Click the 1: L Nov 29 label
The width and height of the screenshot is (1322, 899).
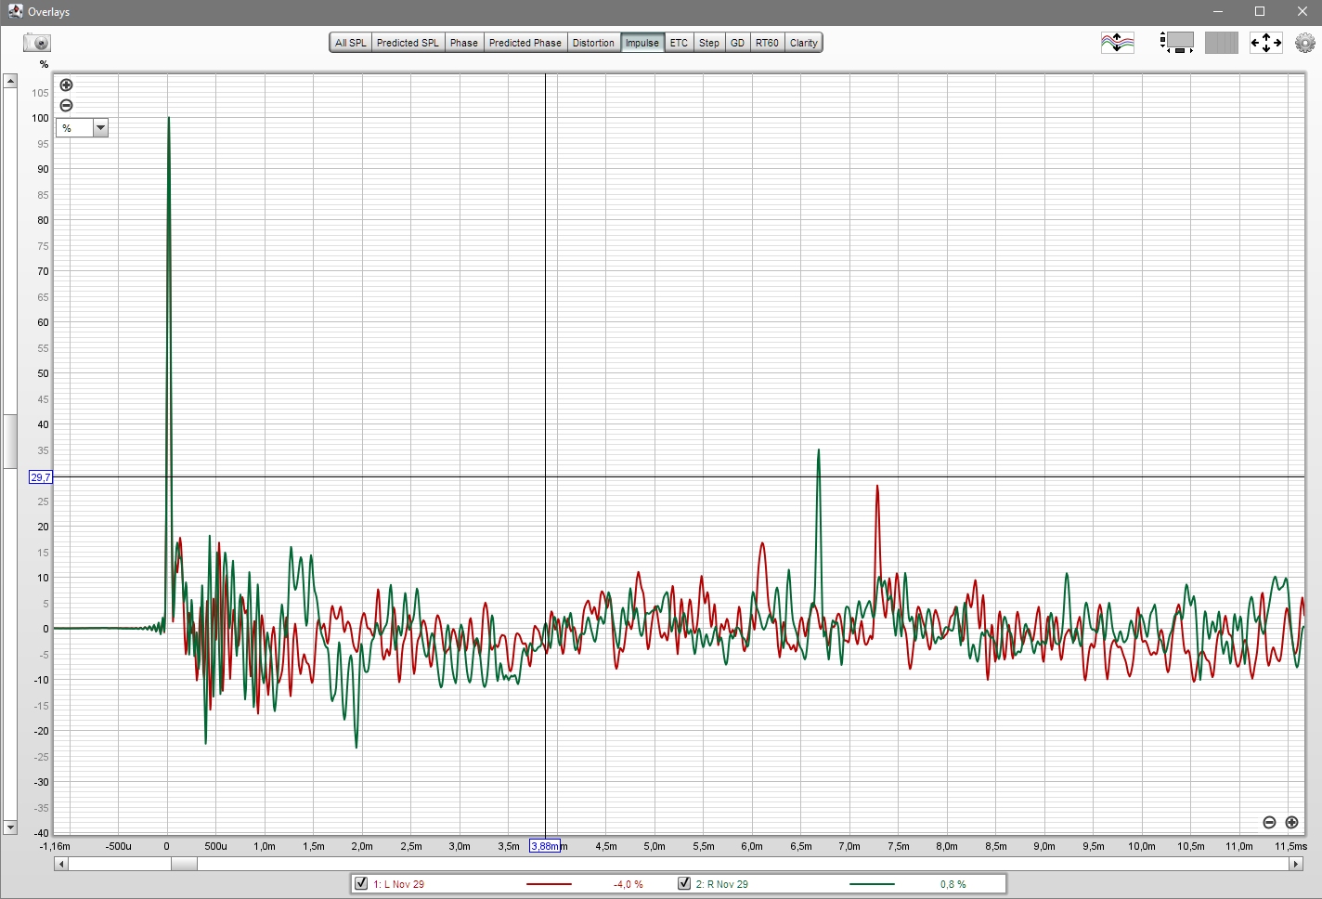[398, 884]
